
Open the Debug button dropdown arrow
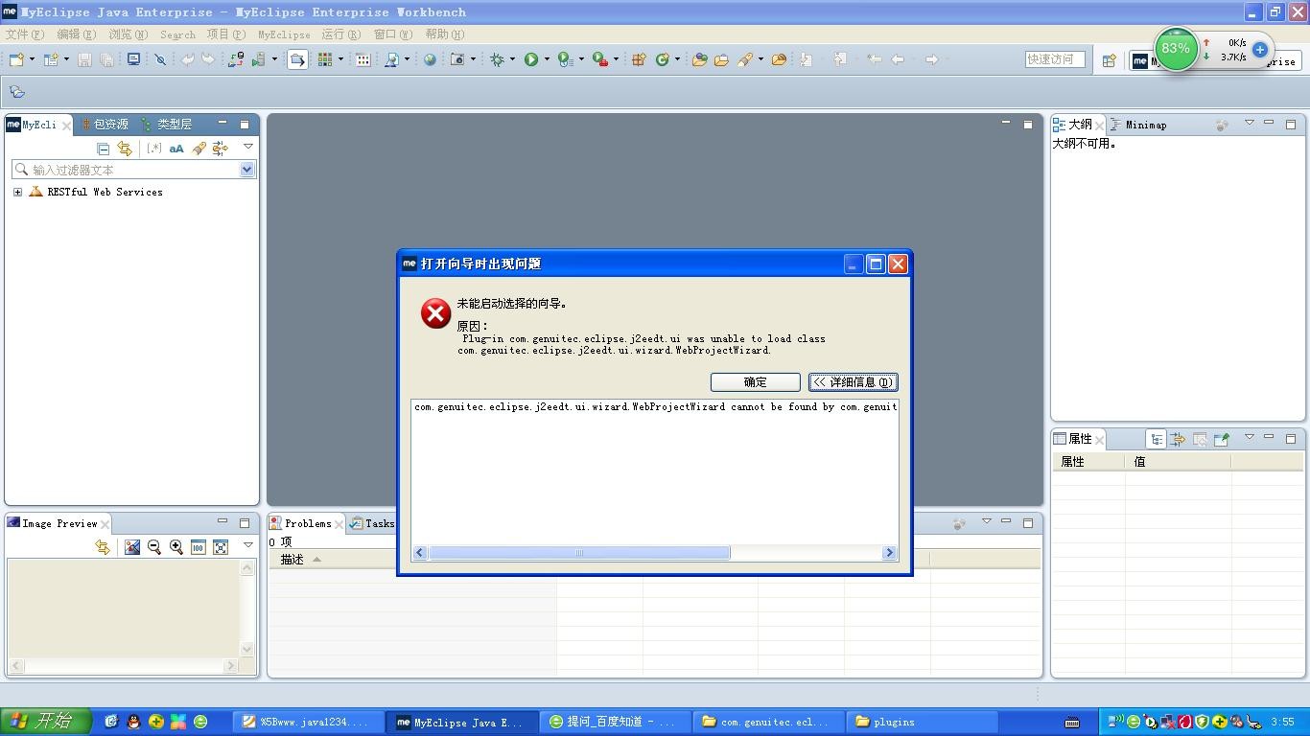(512, 59)
